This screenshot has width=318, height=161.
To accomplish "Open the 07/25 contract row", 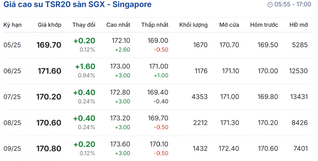I will (12, 97).
